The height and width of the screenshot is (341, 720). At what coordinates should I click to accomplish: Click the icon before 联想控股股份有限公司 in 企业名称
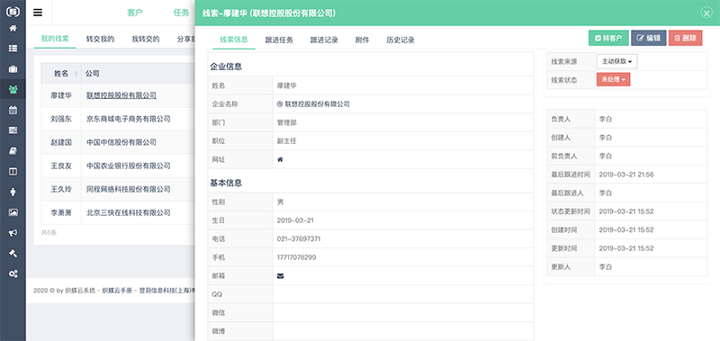click(280, 104)
